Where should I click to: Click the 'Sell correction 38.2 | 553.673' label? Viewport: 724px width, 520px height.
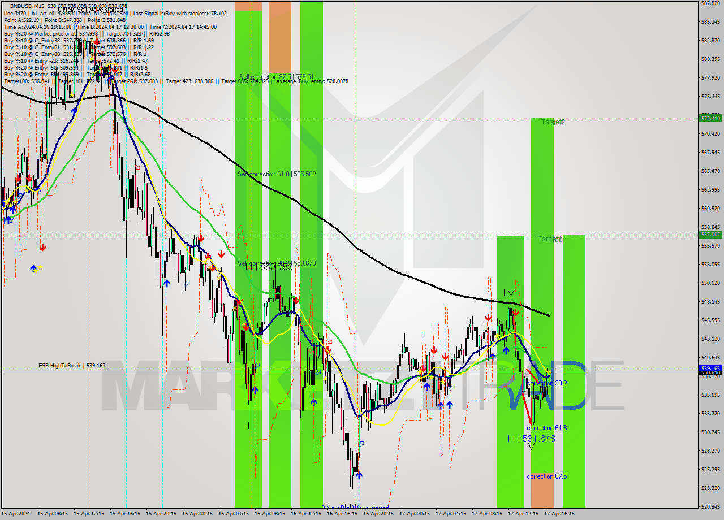pos(277,263)
